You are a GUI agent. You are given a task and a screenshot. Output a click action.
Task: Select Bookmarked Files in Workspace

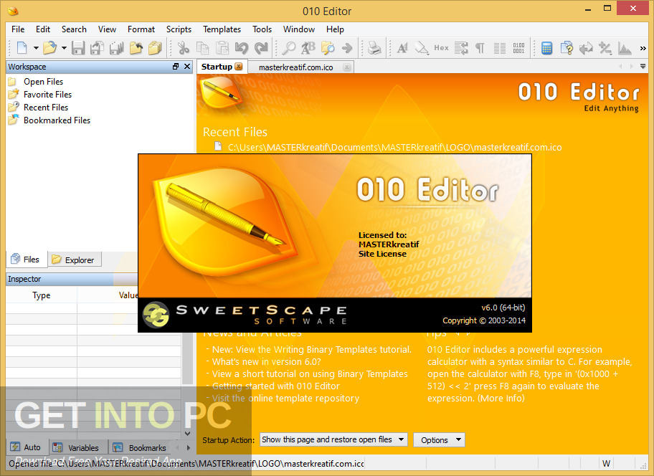click(x=57, y=120)
